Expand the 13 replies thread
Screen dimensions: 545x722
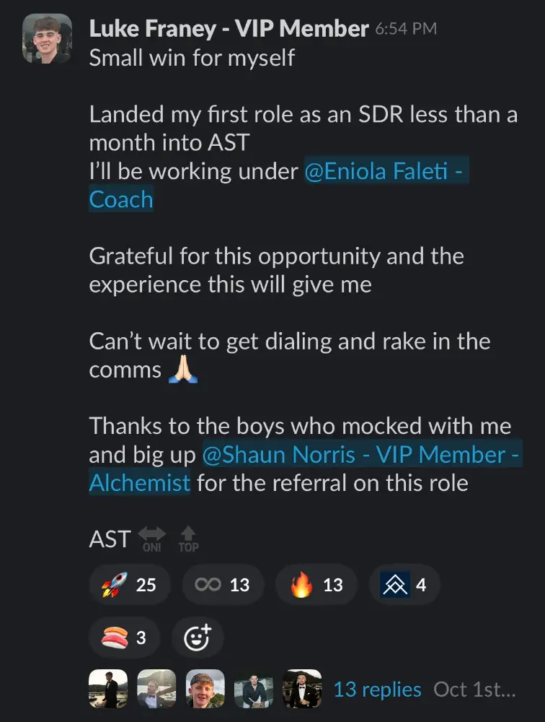coord(377,690)
